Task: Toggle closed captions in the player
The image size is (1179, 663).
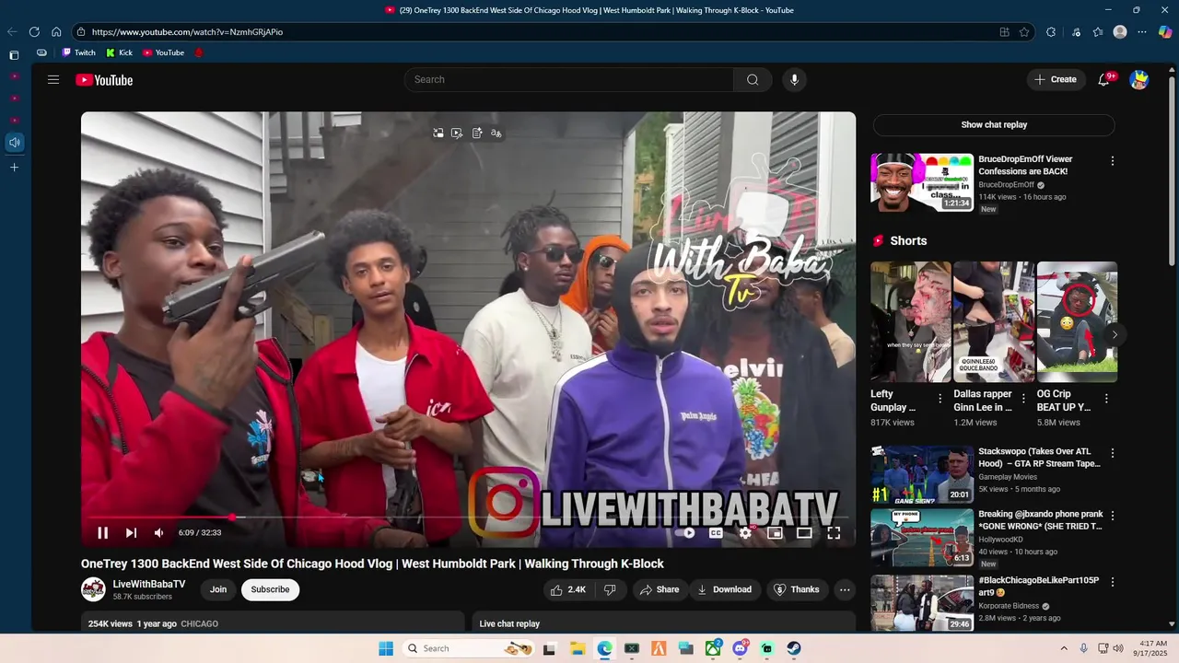Action: point(716,532)
